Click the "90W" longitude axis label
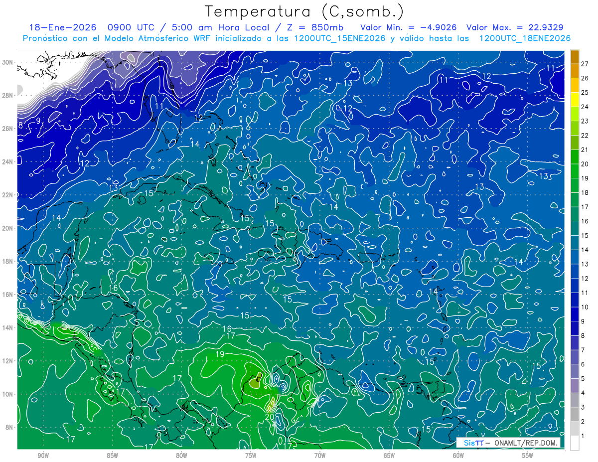The height and width of the screenshot is (462, 598). point(43,456)
